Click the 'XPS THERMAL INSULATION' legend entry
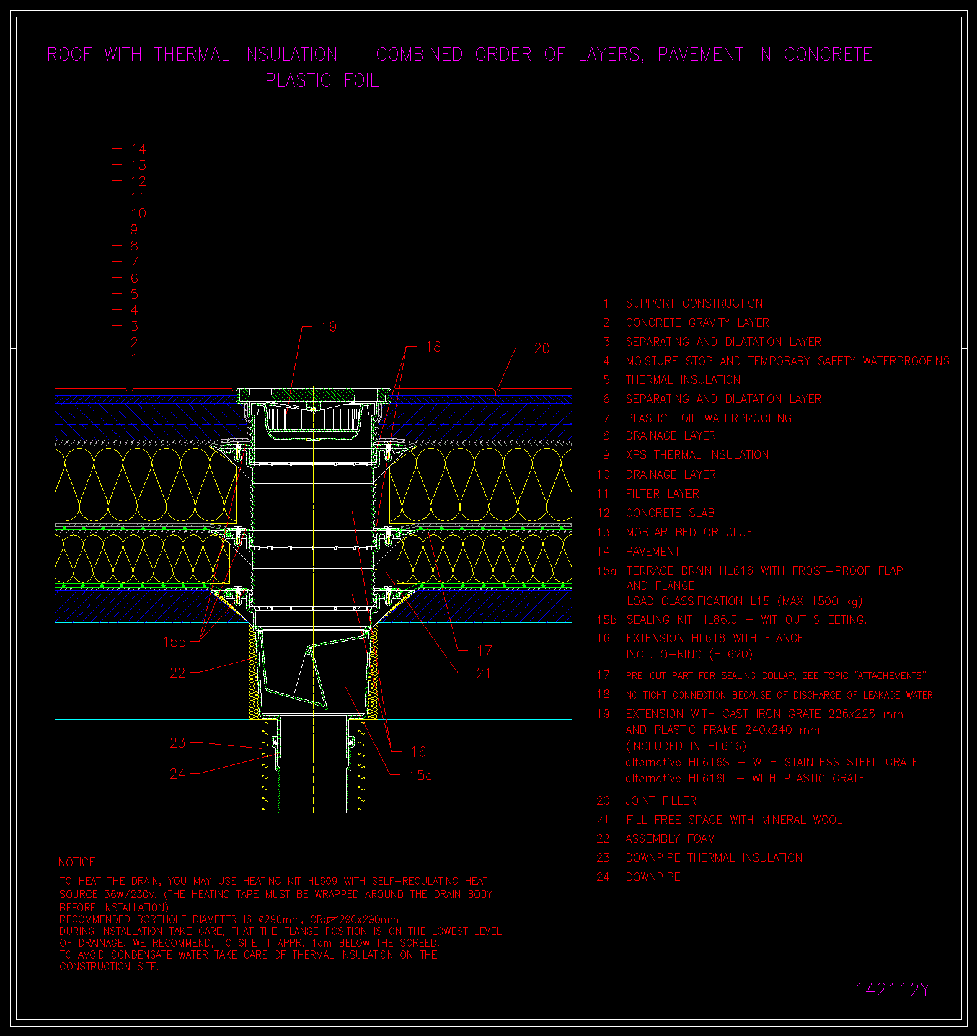The image size is (977, 1036). 697,455
